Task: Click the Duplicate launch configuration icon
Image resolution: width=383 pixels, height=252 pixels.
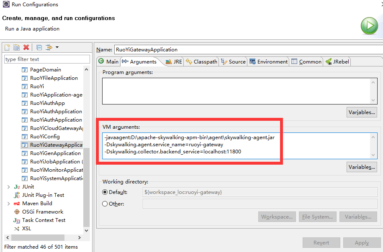Action: [x=16, y=47]
